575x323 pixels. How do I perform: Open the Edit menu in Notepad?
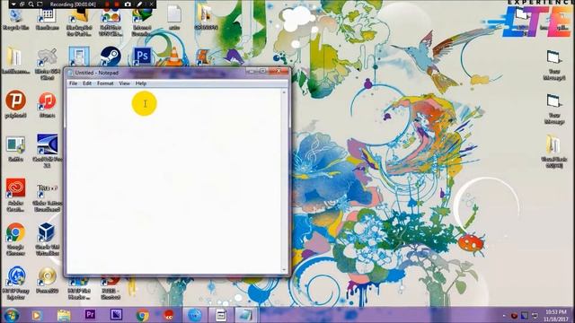pyautogui.click(x=87, y=83)
